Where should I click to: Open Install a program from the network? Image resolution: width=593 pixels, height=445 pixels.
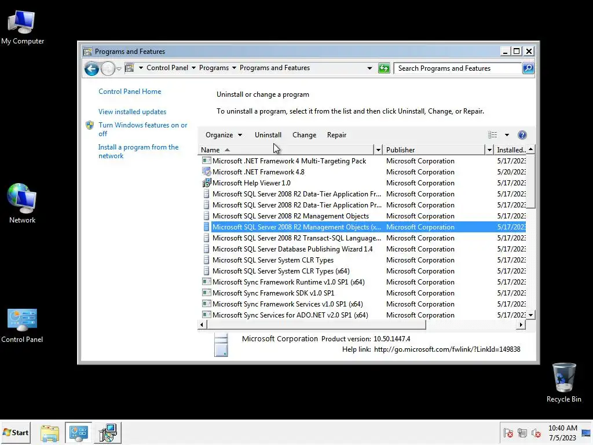click(138, 151)
